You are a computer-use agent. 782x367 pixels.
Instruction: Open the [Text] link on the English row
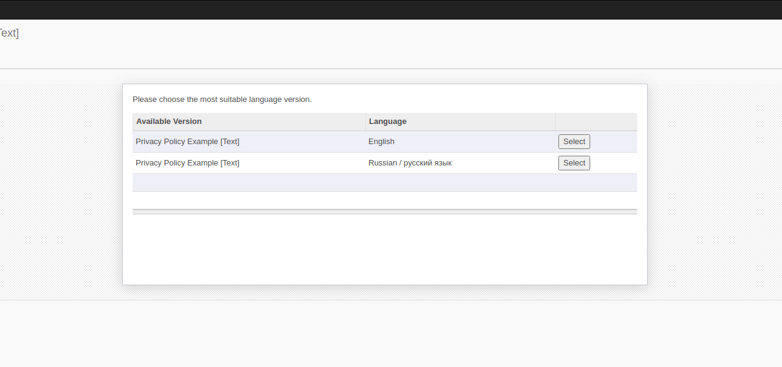coord(230,141)
